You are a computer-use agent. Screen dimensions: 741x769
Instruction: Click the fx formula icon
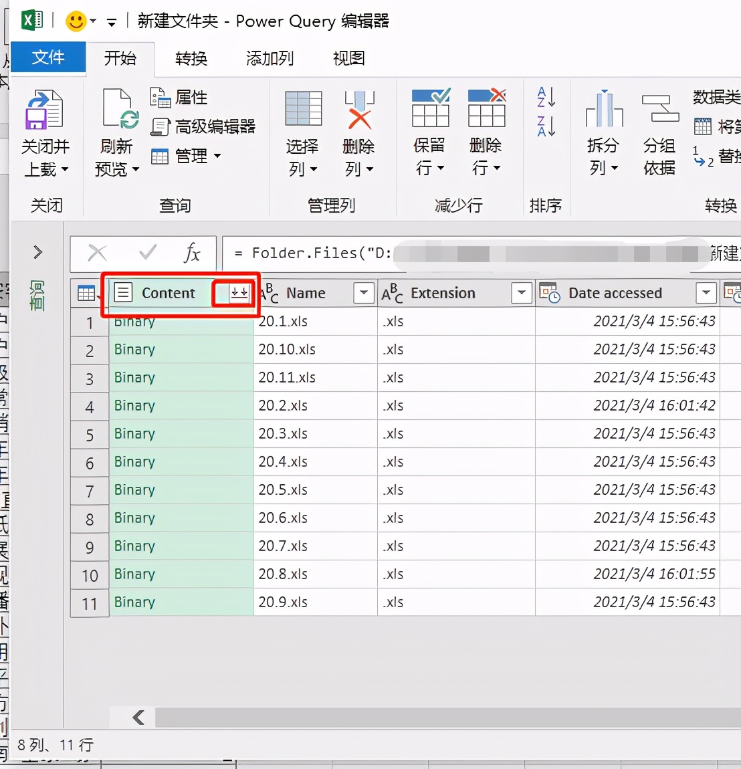(x=192, y=253)
